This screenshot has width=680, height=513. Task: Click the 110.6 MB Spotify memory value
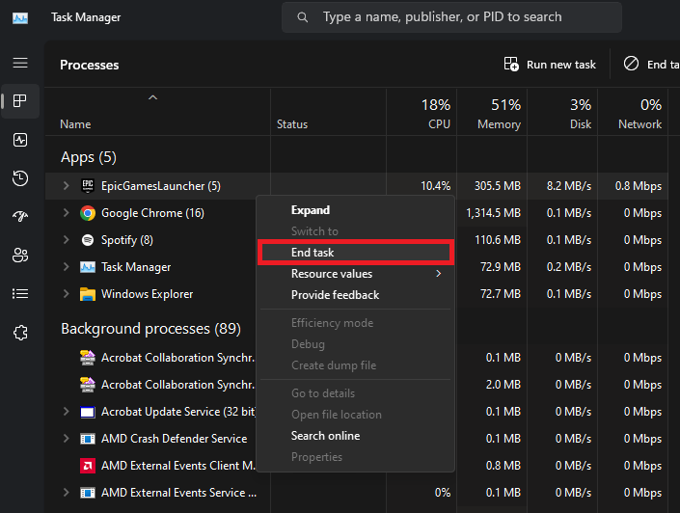click(x=498, y=240)
